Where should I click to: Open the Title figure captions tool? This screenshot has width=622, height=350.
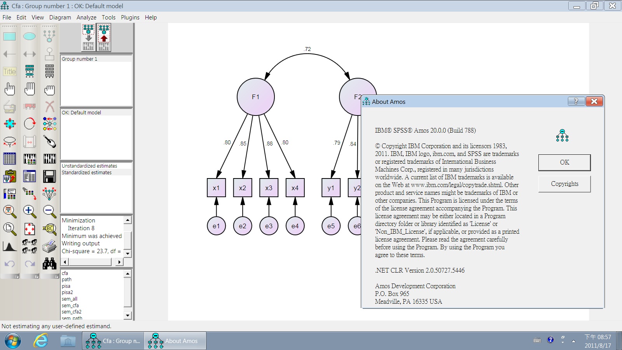pos(10,72)
